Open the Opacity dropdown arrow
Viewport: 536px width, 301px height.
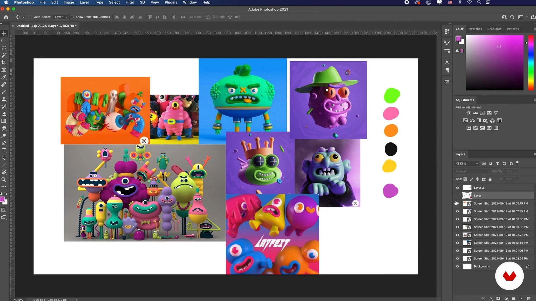click(516, 171)
